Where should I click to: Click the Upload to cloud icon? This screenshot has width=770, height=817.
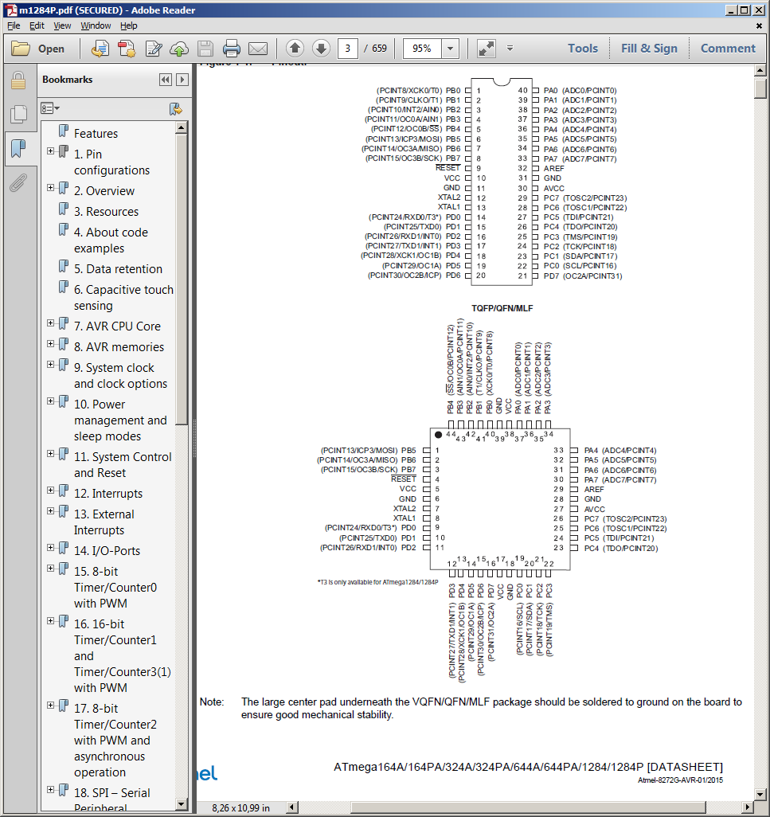179,49
